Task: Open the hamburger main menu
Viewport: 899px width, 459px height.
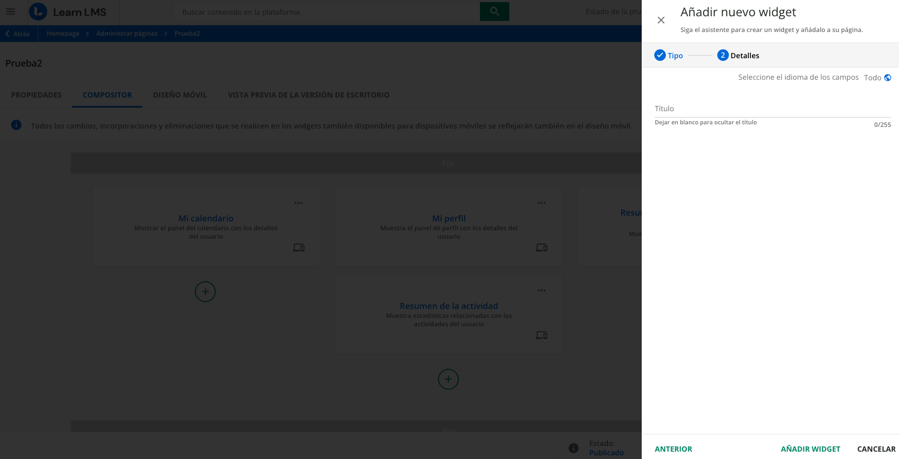Action: [x=11, y=12]
